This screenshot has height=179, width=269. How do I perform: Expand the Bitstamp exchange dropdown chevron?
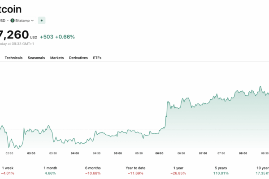click(x=32, y=21)
